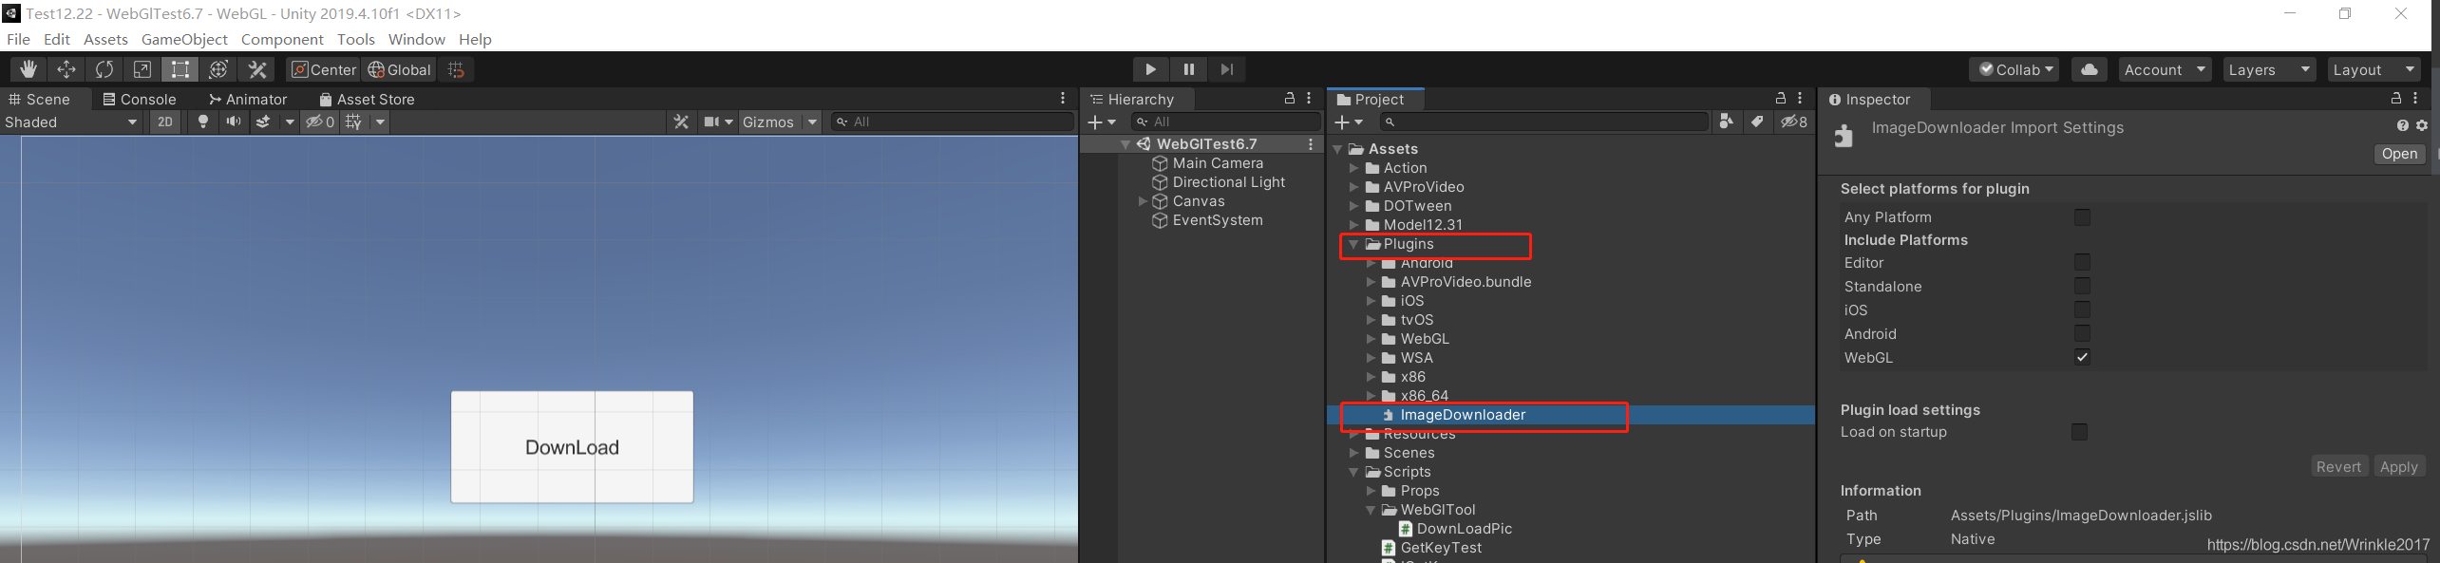Enable iOS platform checkbox
This screenshot has height=563, width=2440.
(x=2082, y=310)
